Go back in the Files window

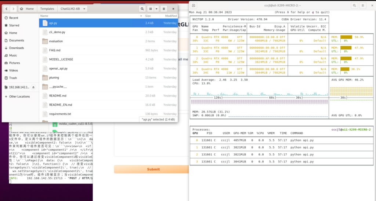tap(7, 9)
